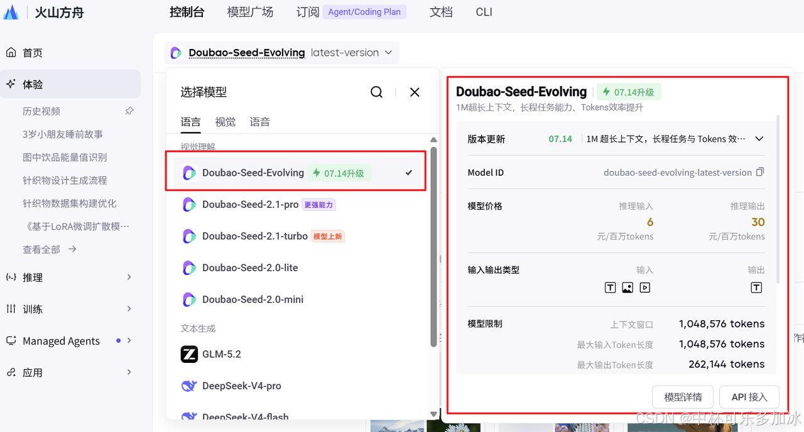This screenshot has height=432, width=804.
Task: Click the pin icon beside 历史视频
Action: point(129,111)
